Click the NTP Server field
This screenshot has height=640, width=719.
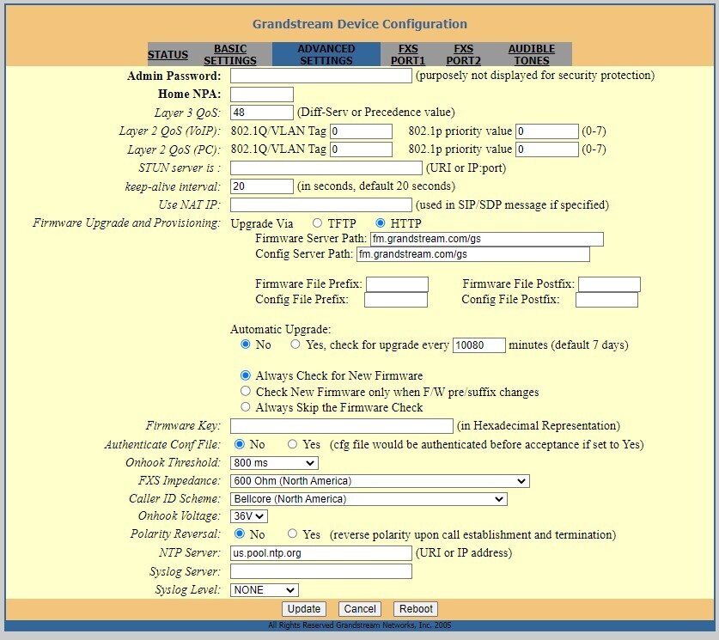(321, 553)
